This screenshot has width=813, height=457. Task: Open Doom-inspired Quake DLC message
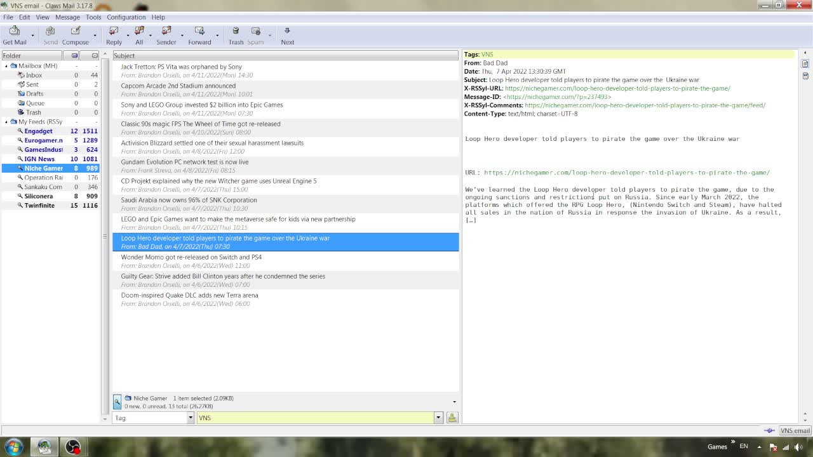click(285, 299)
